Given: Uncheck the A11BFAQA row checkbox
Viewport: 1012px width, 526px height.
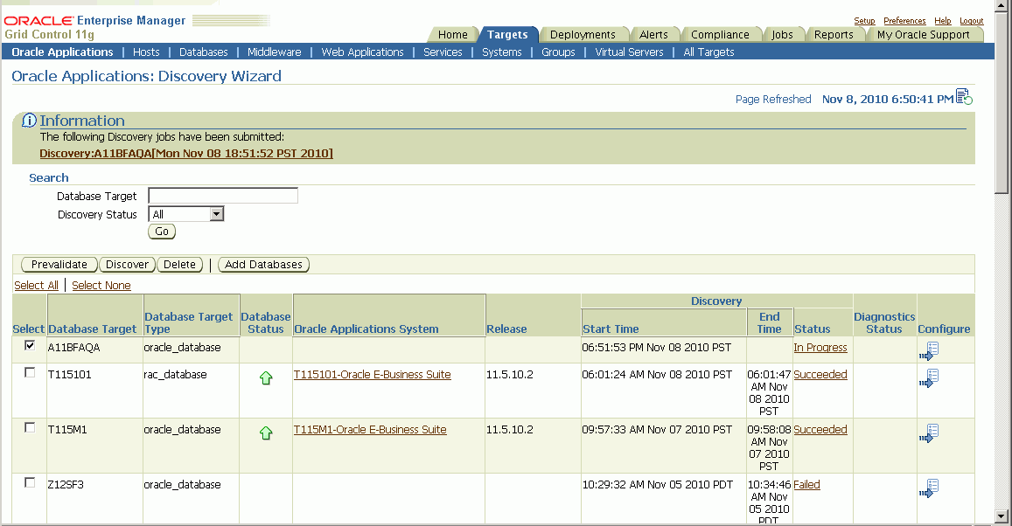Looking at the screenshot, I should [30, 345].
